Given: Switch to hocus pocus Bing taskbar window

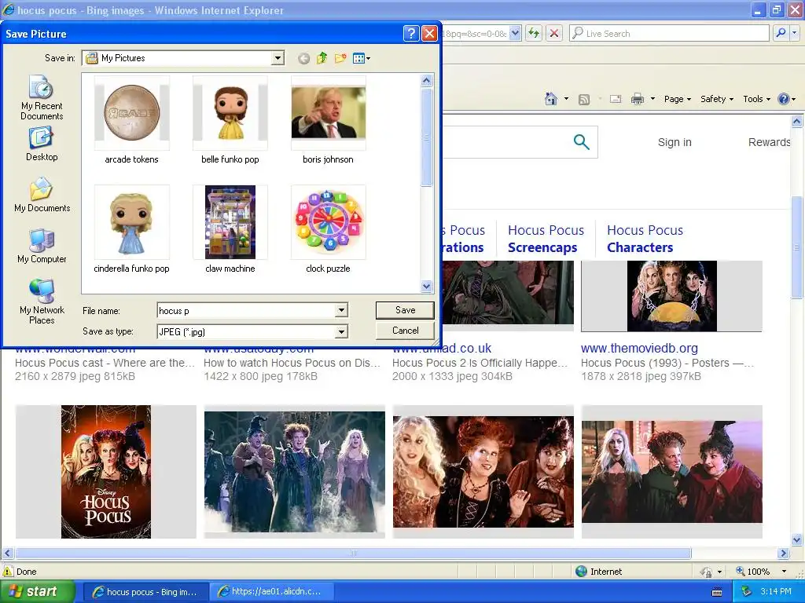Looking at the screenshot, I should [145, 592].
